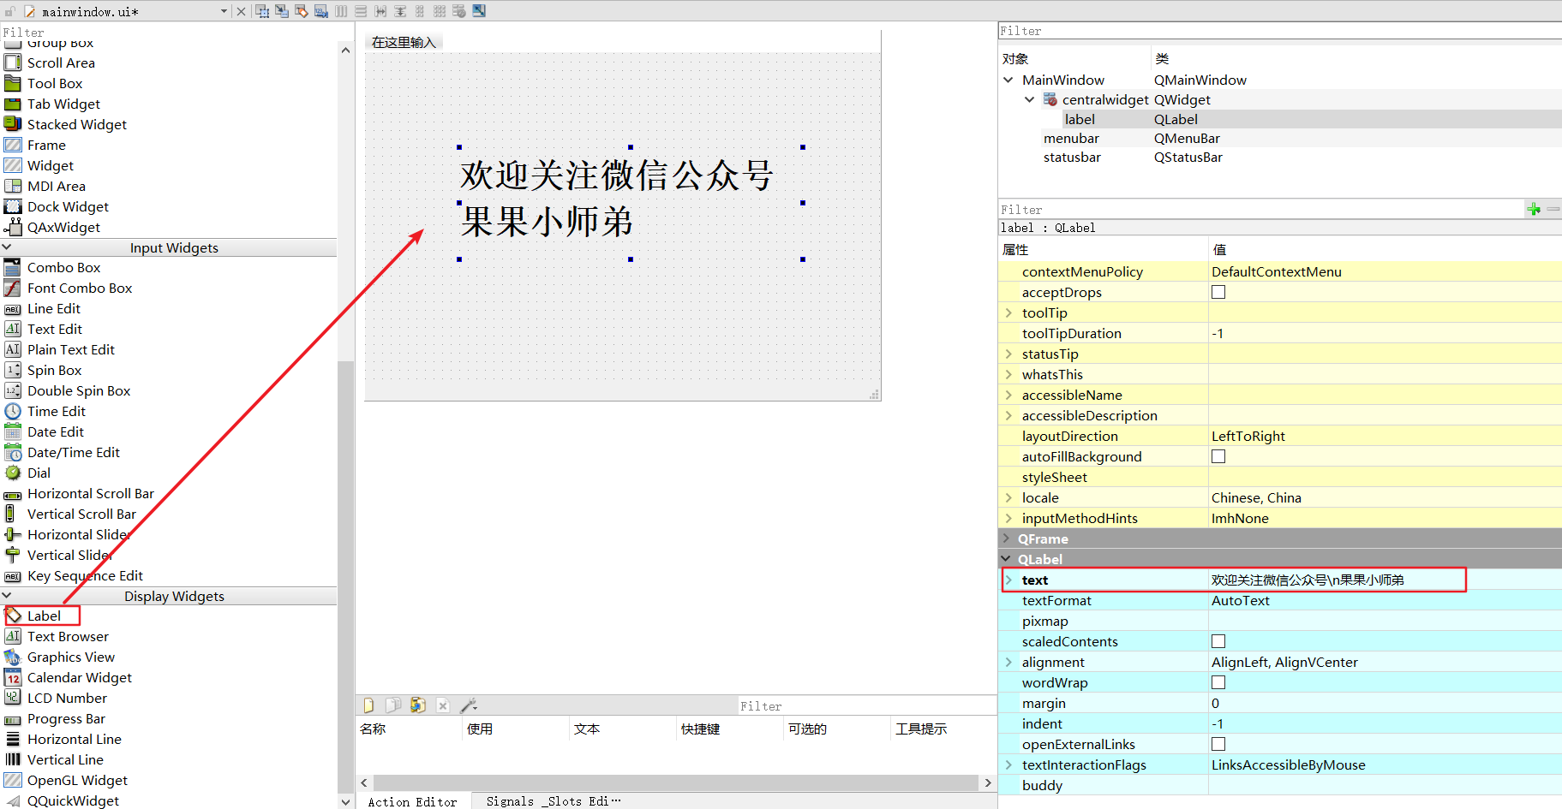Expand the toolTip property
1562x809 pixels.
[1008, 312]
